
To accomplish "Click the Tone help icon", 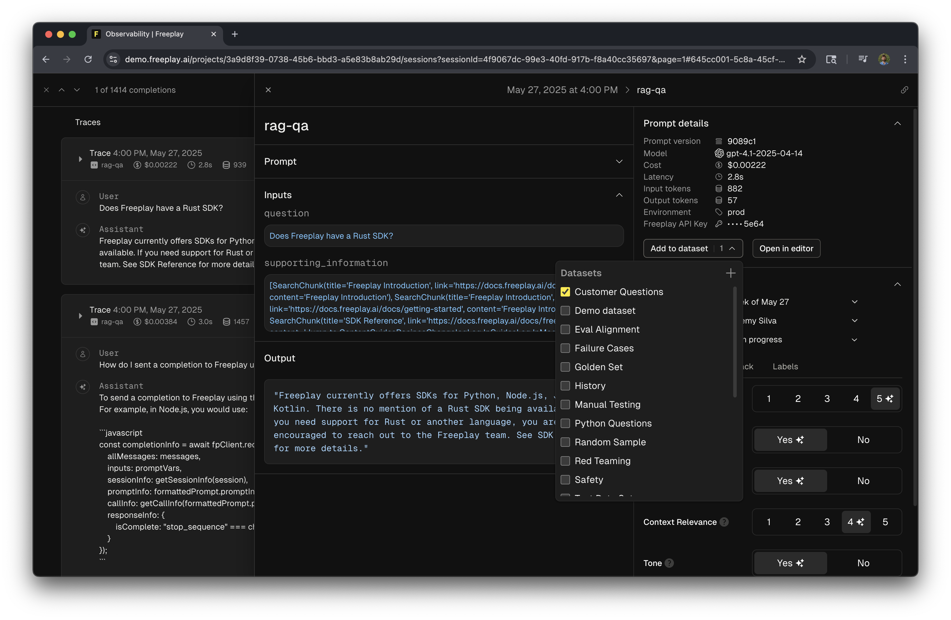I will click(669, 563).
